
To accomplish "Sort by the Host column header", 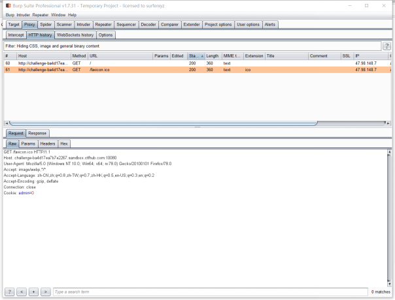I will (44, 56).
